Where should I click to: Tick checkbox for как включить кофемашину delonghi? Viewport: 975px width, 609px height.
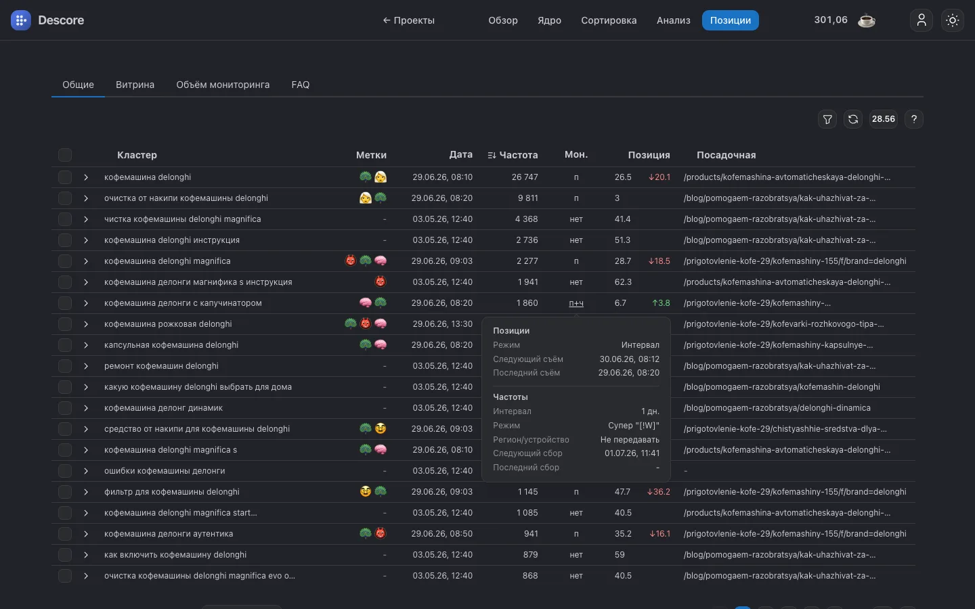[x=65, y=555]
